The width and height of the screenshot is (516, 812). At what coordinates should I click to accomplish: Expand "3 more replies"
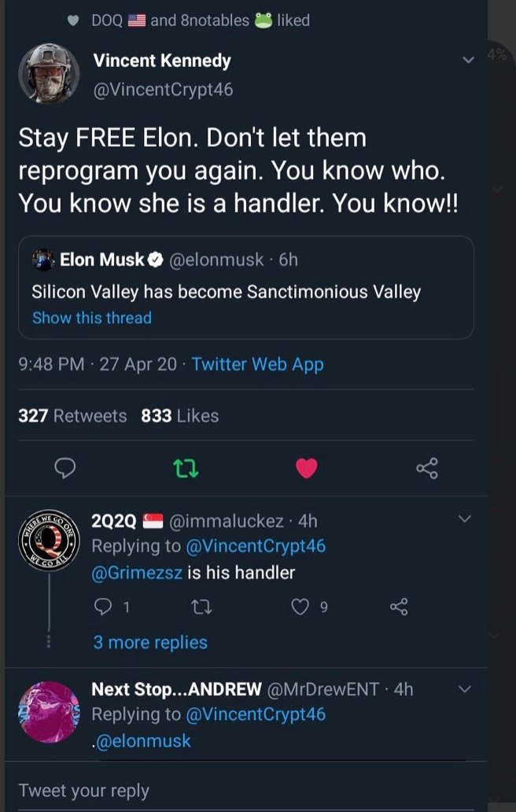tap(150, 642)
